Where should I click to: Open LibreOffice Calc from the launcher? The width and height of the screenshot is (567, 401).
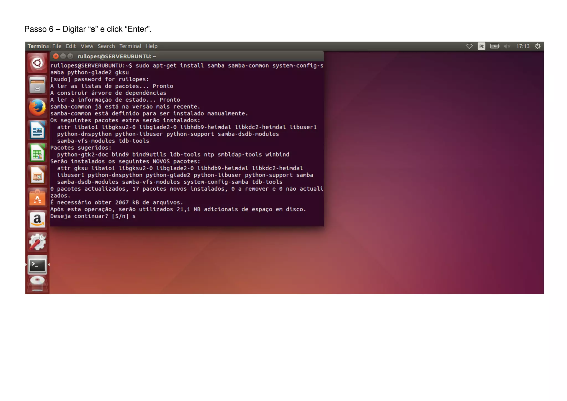pyautogui.click(x=37, y=153)
